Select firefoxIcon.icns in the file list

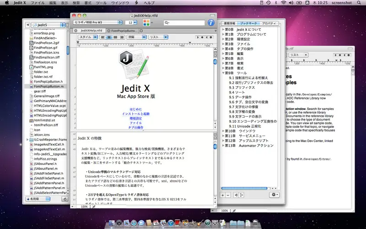(45, 62)
